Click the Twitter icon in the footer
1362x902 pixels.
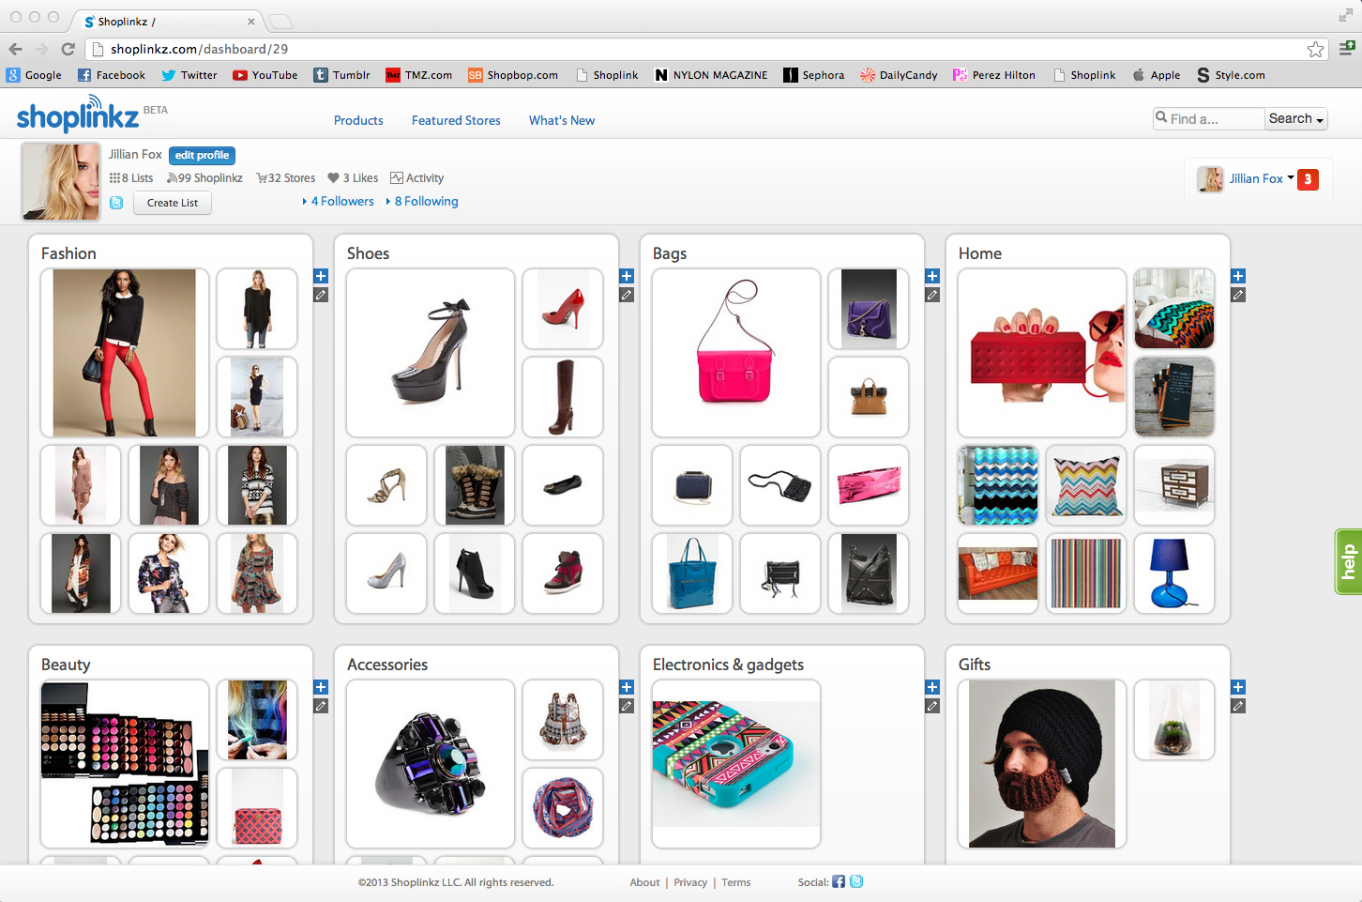856,881
